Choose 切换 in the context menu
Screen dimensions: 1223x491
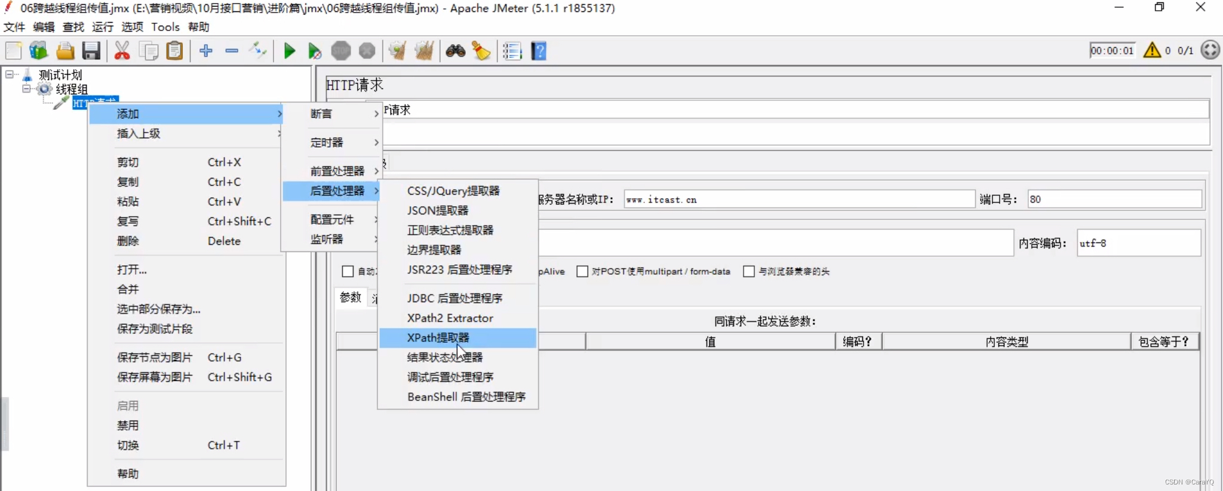pos(186,445)
